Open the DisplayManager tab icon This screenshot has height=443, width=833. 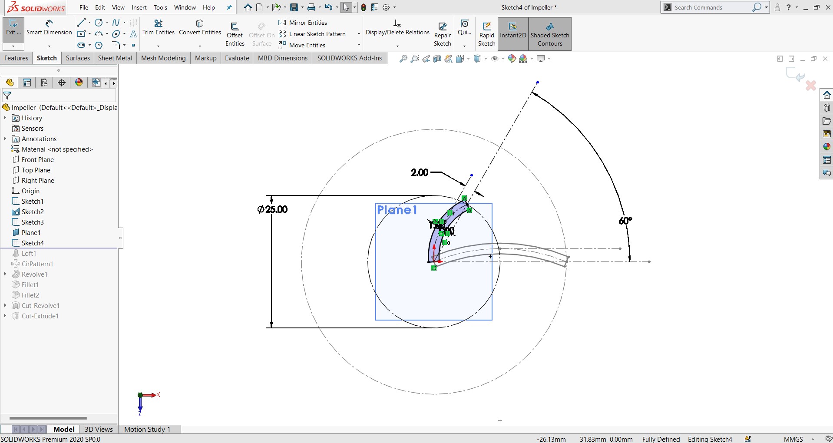click(x=79, y=83)
